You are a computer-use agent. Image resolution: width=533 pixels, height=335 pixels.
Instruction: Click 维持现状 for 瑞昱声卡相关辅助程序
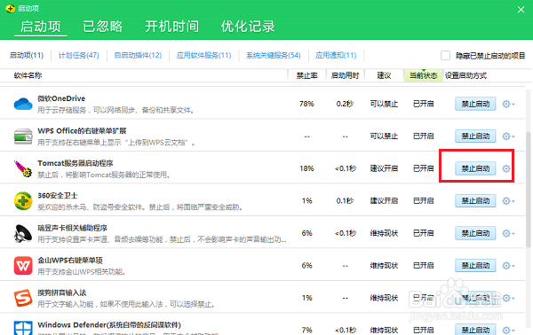coord(384,233)
